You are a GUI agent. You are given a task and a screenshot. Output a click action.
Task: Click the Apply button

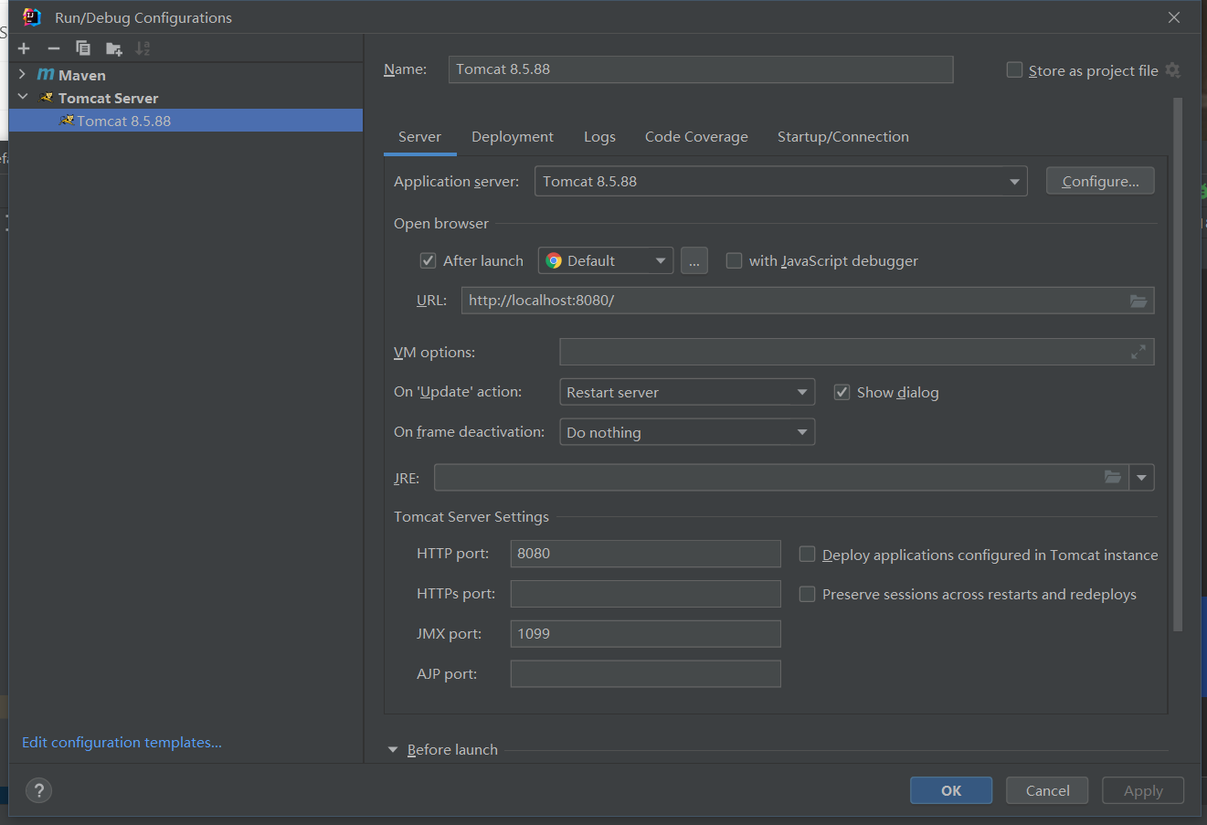tap(1143, 790)
